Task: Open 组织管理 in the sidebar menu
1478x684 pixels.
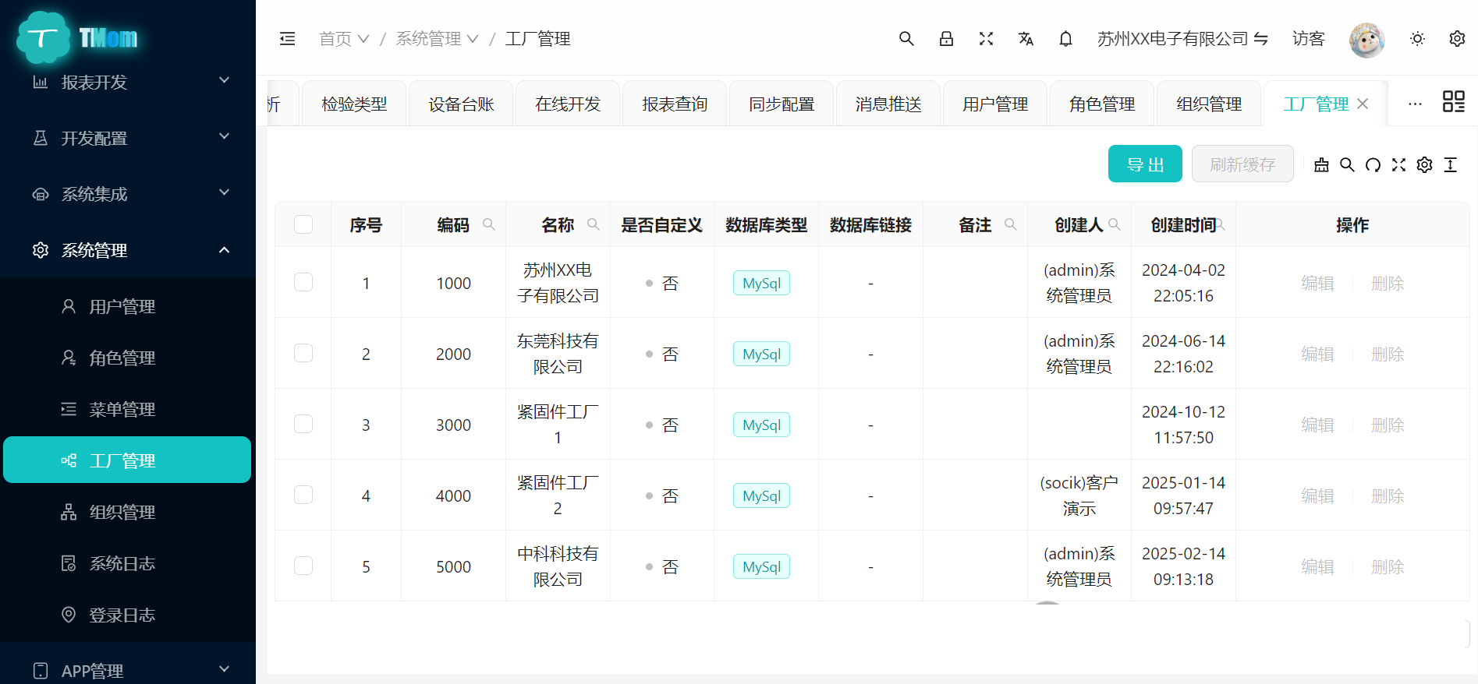Action: tap(122, 512)
